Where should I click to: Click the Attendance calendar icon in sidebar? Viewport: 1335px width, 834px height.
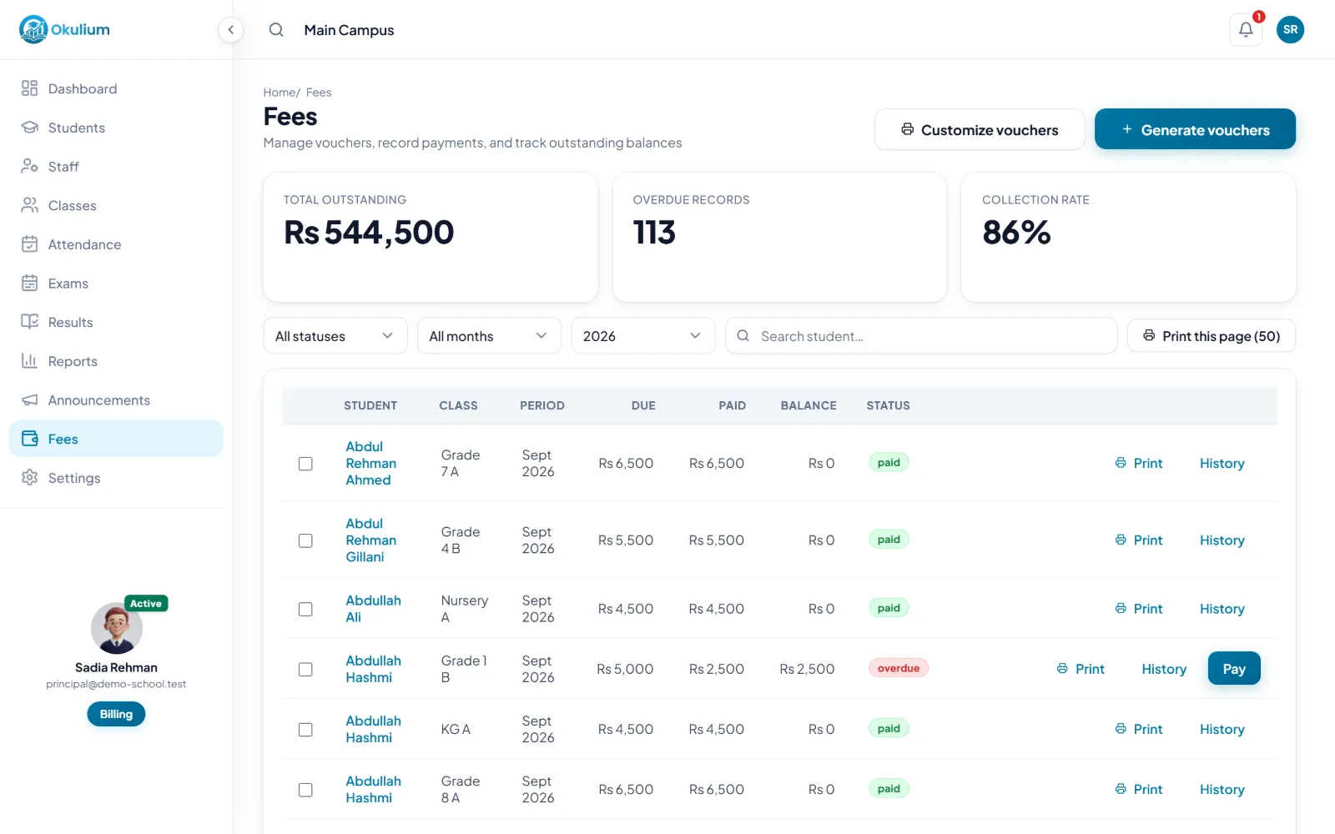(x=29, y=244)
